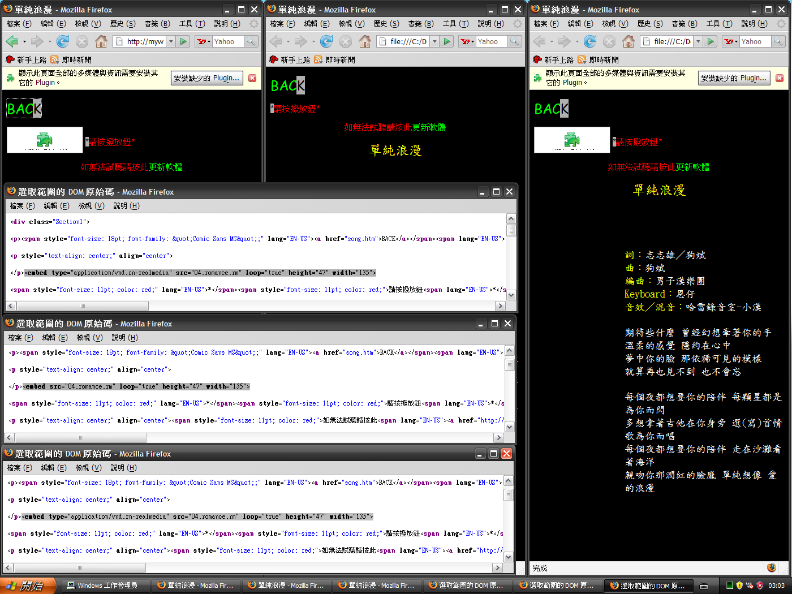Viewport: 792px width, 594px height.
Task: Click the missing-plugin puzzle piece in the rightmost window
Action: (571, 139)
